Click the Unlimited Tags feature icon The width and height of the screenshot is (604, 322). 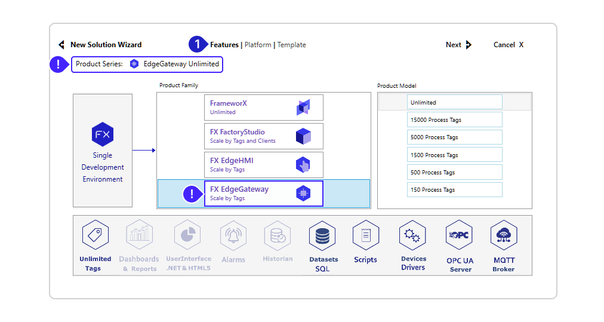pos(95,235)
